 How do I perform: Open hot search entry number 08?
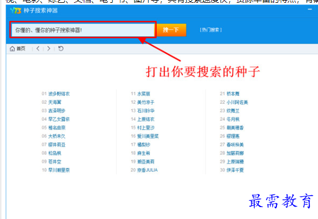coord(55,153)
